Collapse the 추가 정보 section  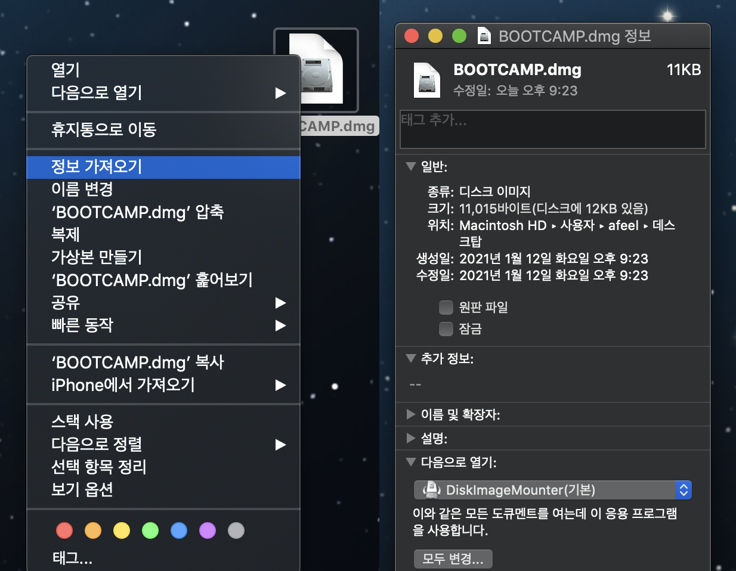410,358
